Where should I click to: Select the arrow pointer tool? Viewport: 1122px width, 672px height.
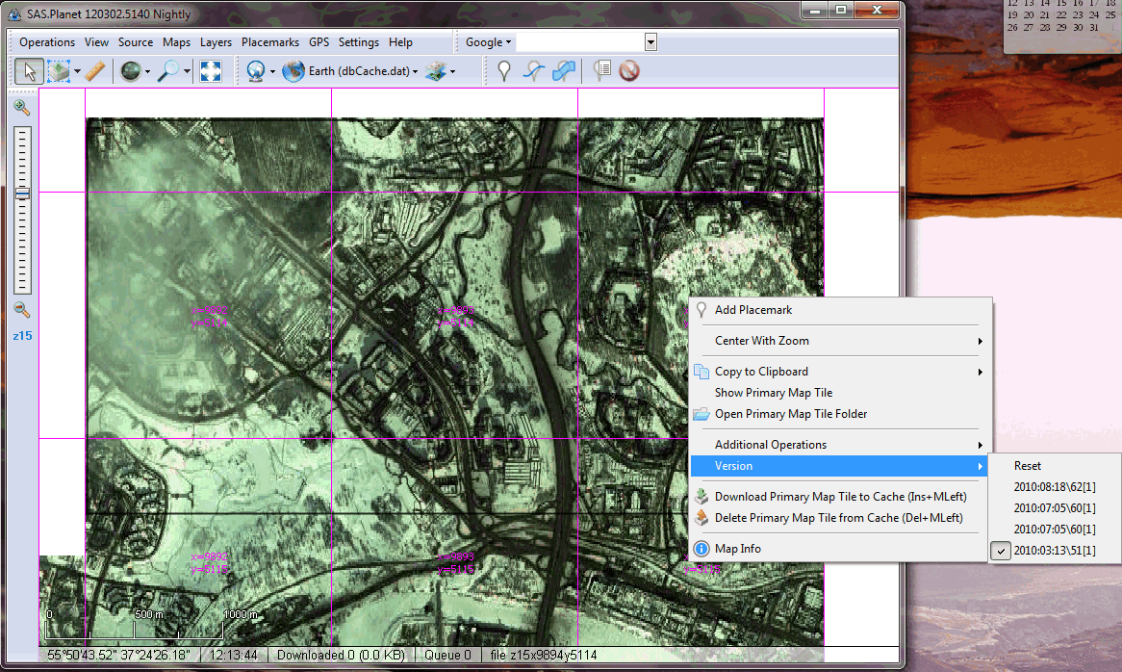[29, 71]
